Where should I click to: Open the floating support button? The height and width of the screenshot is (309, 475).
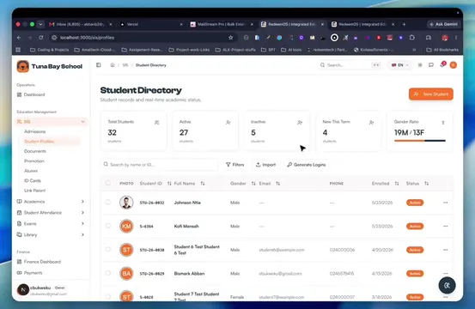(x=447, y=285)
